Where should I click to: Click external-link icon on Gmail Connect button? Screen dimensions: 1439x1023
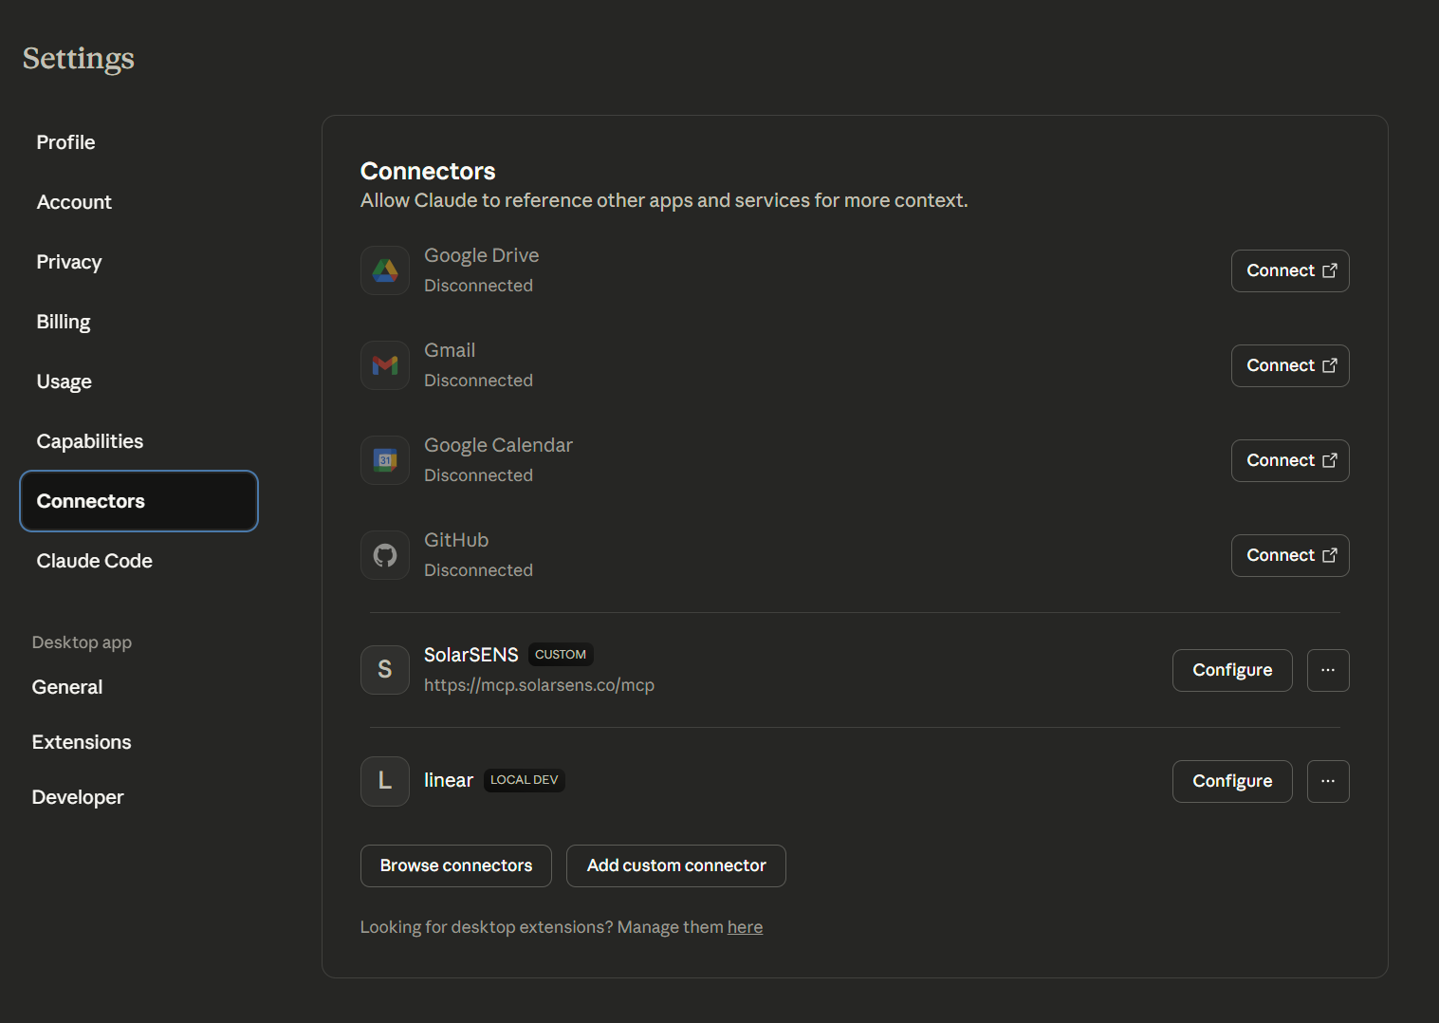click(1328, 364)
